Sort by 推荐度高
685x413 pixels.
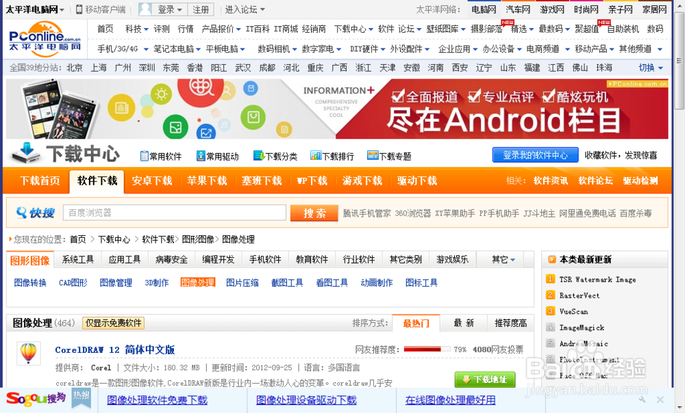pos(511,323)
